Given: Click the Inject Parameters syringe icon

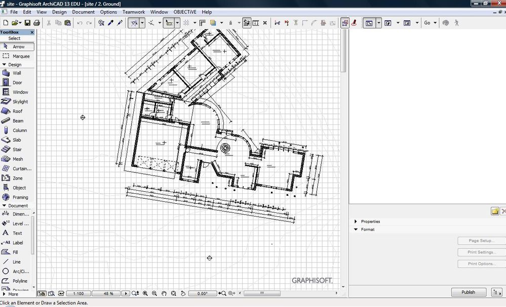Looking at the screenshot, I should [120, 23].
